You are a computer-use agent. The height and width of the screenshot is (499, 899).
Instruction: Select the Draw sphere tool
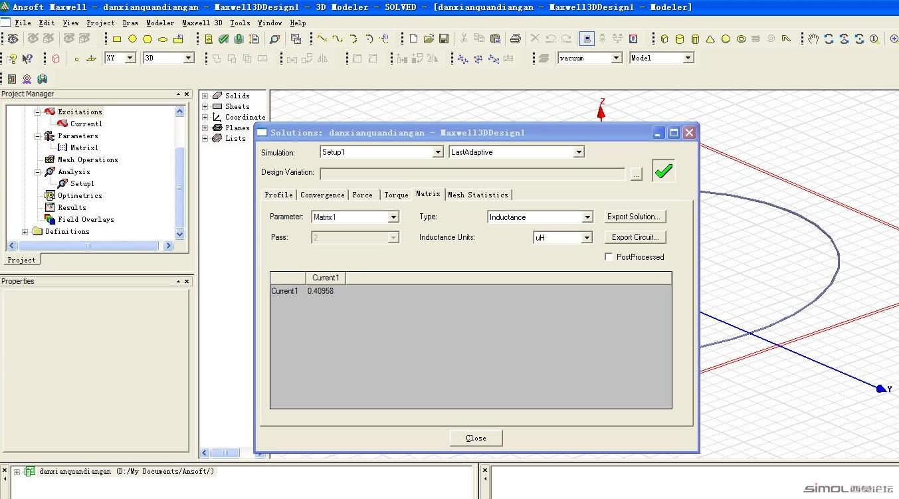[x=726, y=39]
